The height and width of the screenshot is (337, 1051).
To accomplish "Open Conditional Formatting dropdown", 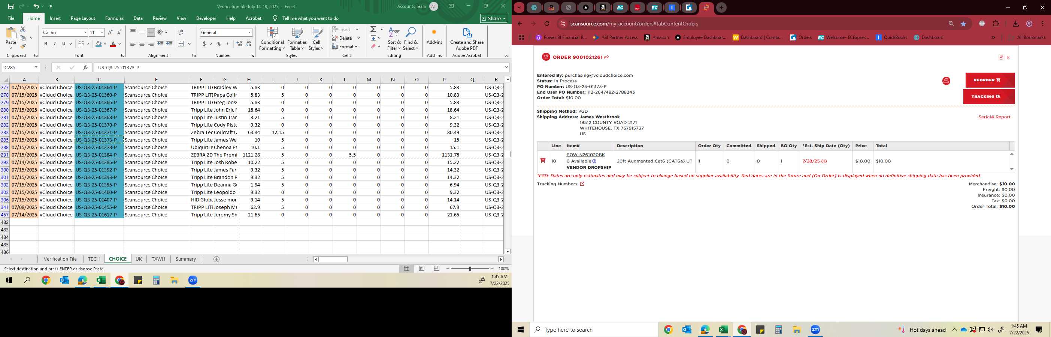I will coord(272,39).
